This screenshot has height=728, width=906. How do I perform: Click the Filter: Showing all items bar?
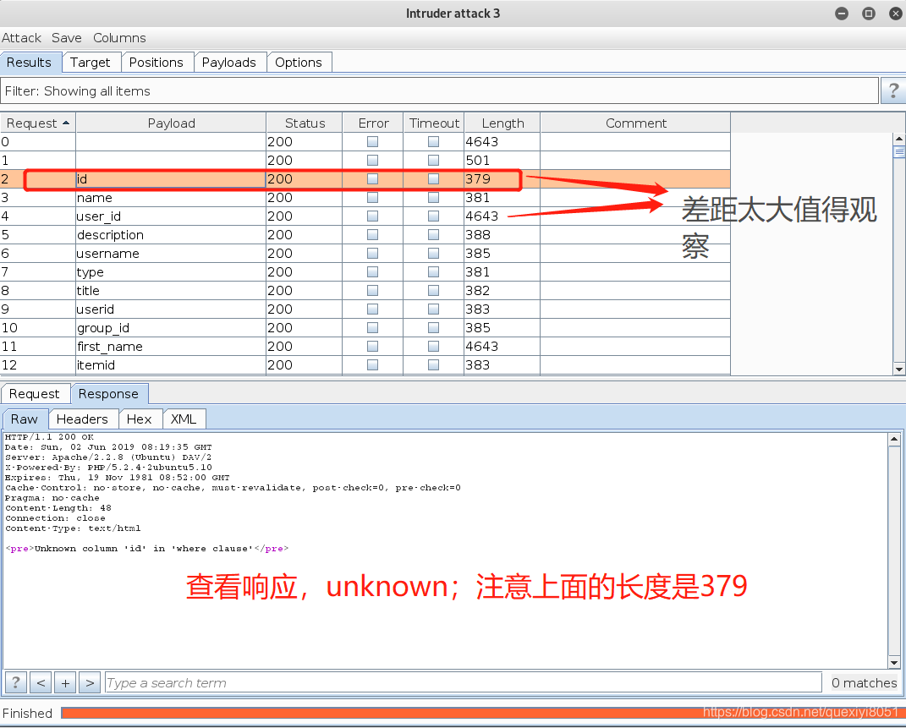pos(439,90)
